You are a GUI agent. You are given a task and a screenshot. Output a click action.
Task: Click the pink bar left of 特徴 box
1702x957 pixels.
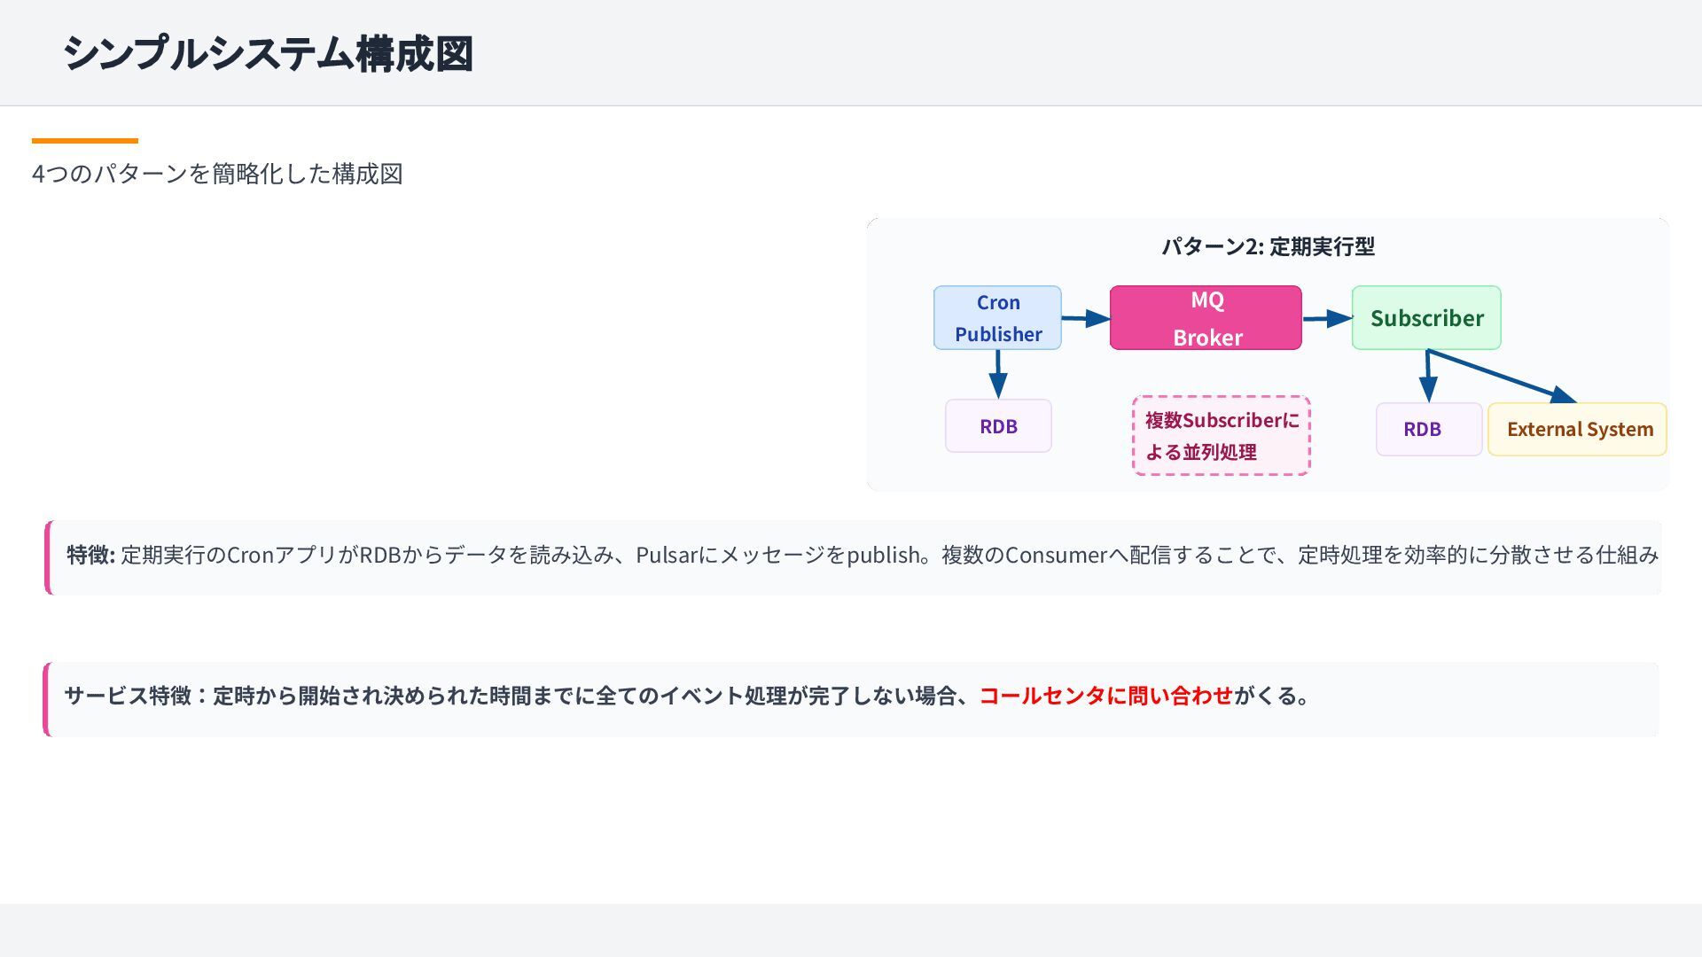[x=48, y=557]
